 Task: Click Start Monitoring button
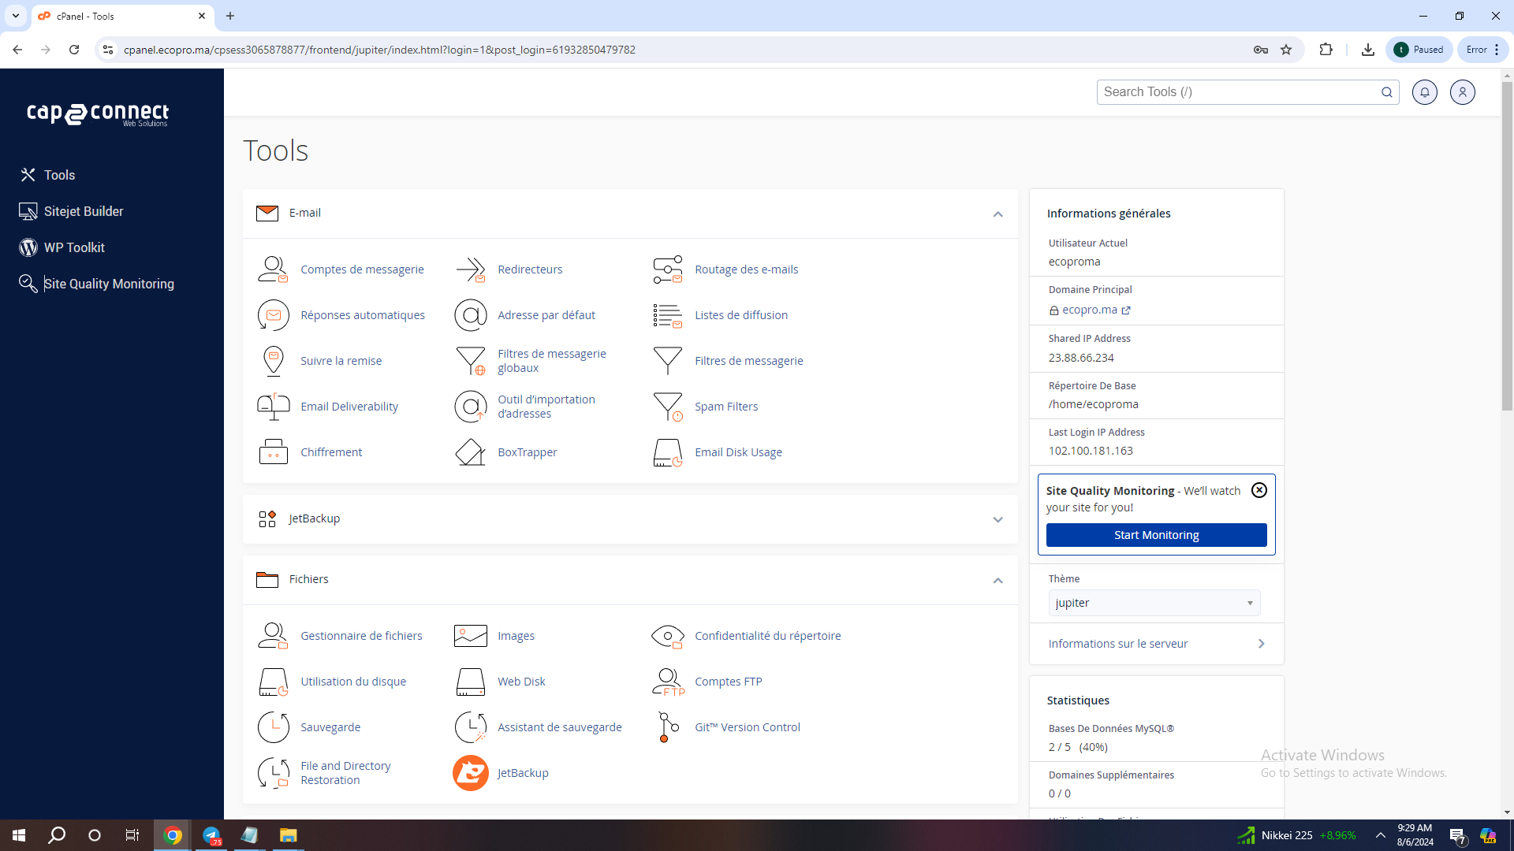[1156, 535]
